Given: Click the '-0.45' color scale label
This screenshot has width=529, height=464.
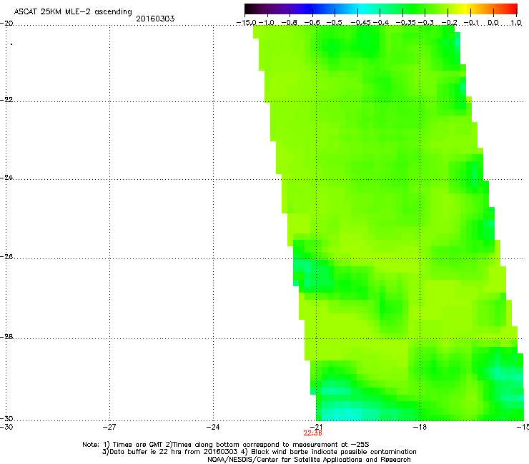Looking at the screenshot, I should coord(360,23).
